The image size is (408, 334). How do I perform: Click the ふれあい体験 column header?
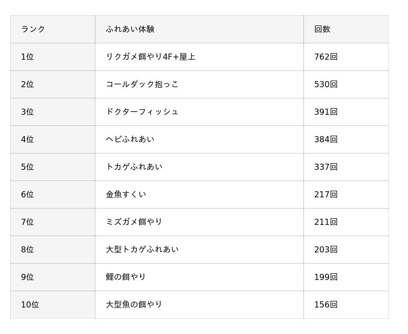click(x=130, y=29)
